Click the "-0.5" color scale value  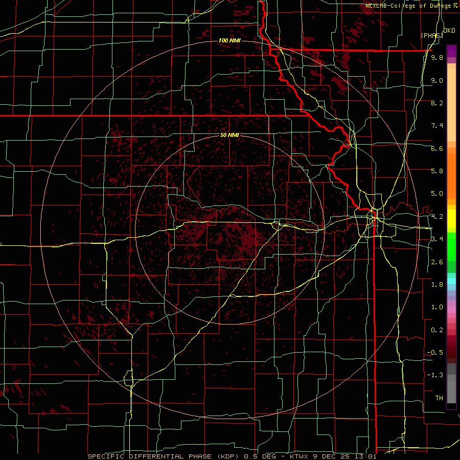coord(435,353)
